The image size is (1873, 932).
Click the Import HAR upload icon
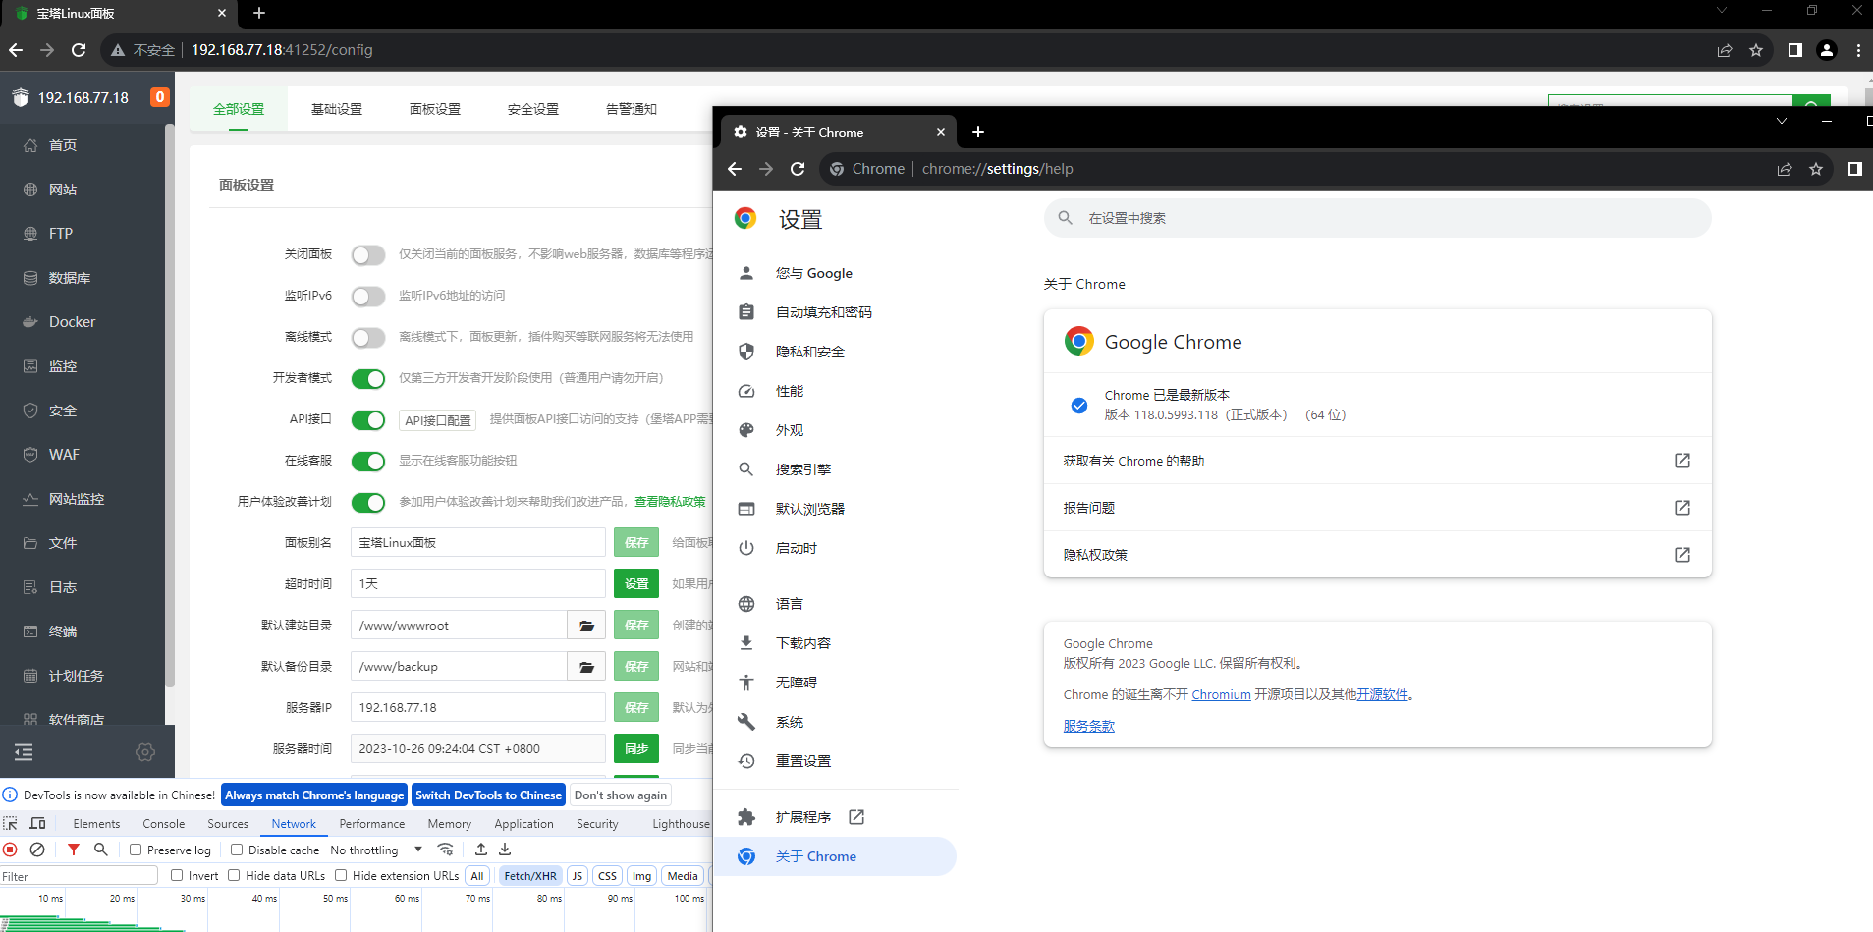pos(481,850)
